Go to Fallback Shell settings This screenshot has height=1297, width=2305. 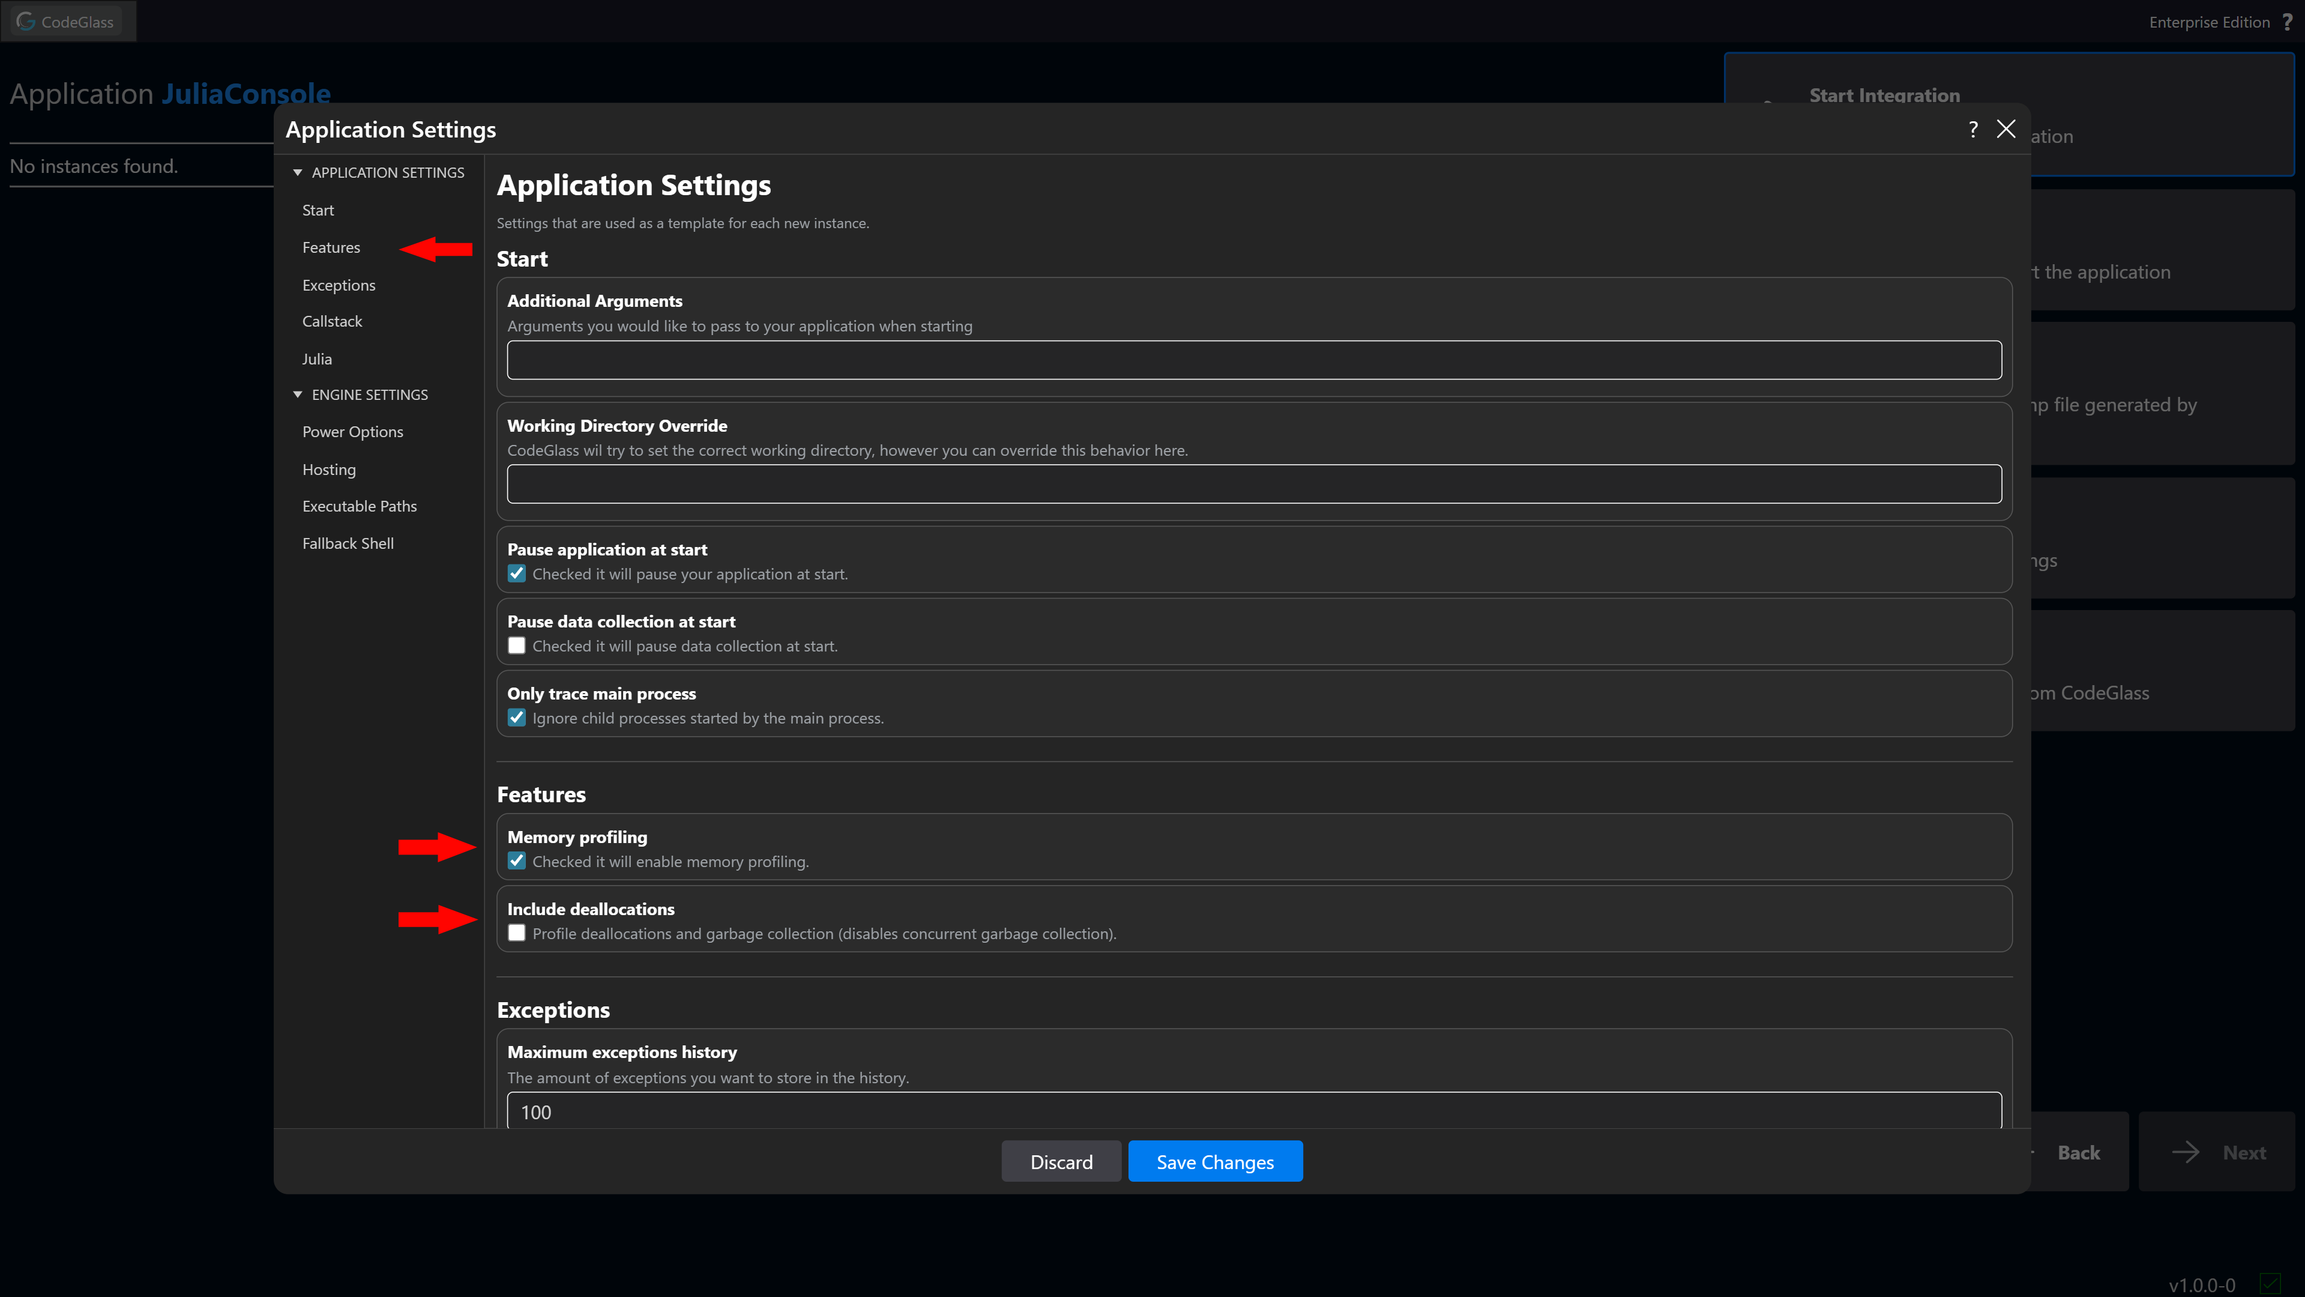[347, 543]
